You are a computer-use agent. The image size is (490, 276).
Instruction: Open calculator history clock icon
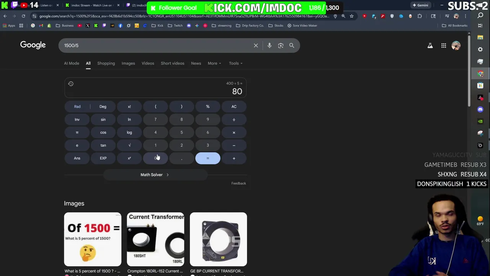pos(71,84)
